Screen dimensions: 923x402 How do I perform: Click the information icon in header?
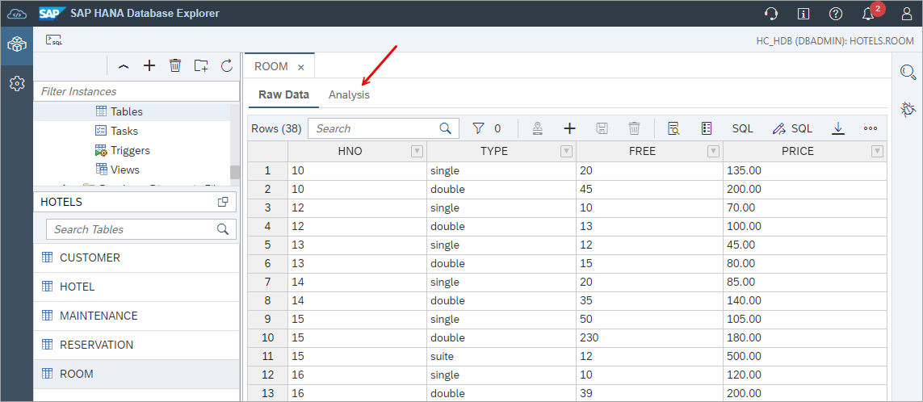tap(803, 14)
